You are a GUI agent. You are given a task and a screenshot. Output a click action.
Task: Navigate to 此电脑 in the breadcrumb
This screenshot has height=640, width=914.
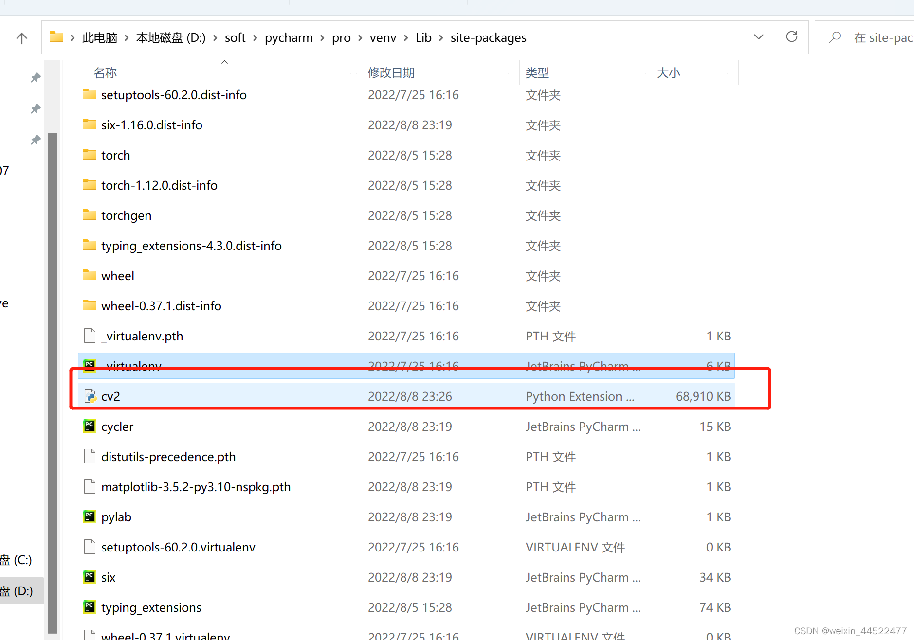tap(100, 37)
